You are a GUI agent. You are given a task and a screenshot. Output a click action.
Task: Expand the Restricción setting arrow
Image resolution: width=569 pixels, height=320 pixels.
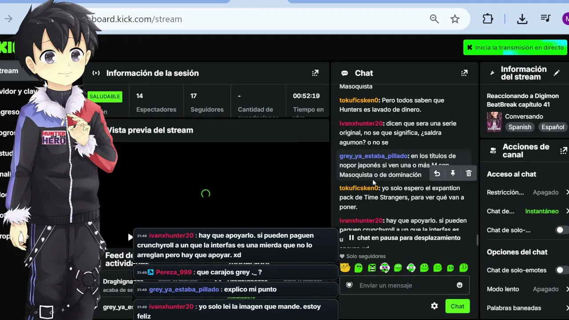tap(567, 192)
